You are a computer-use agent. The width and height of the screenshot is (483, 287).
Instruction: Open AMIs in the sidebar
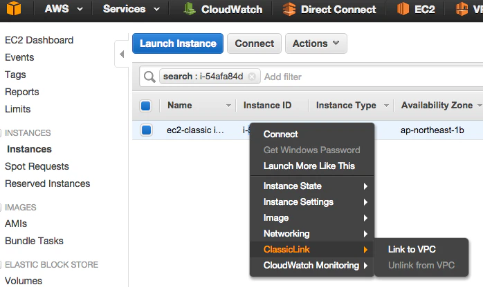(x=16, y=224)
